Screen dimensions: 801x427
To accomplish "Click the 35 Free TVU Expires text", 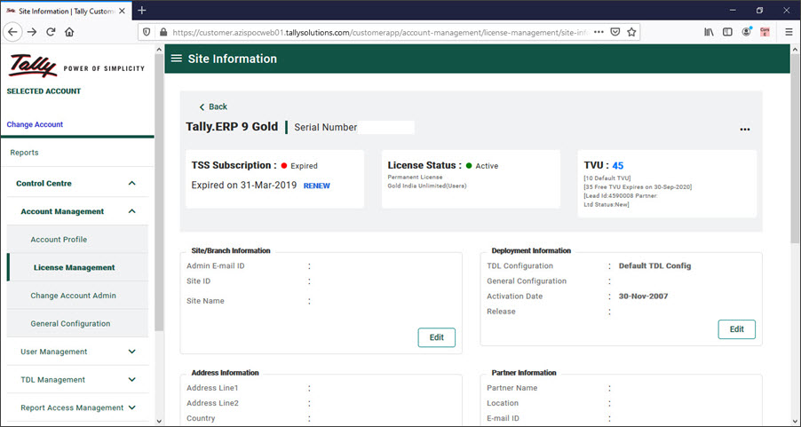I will pos(638,187).
